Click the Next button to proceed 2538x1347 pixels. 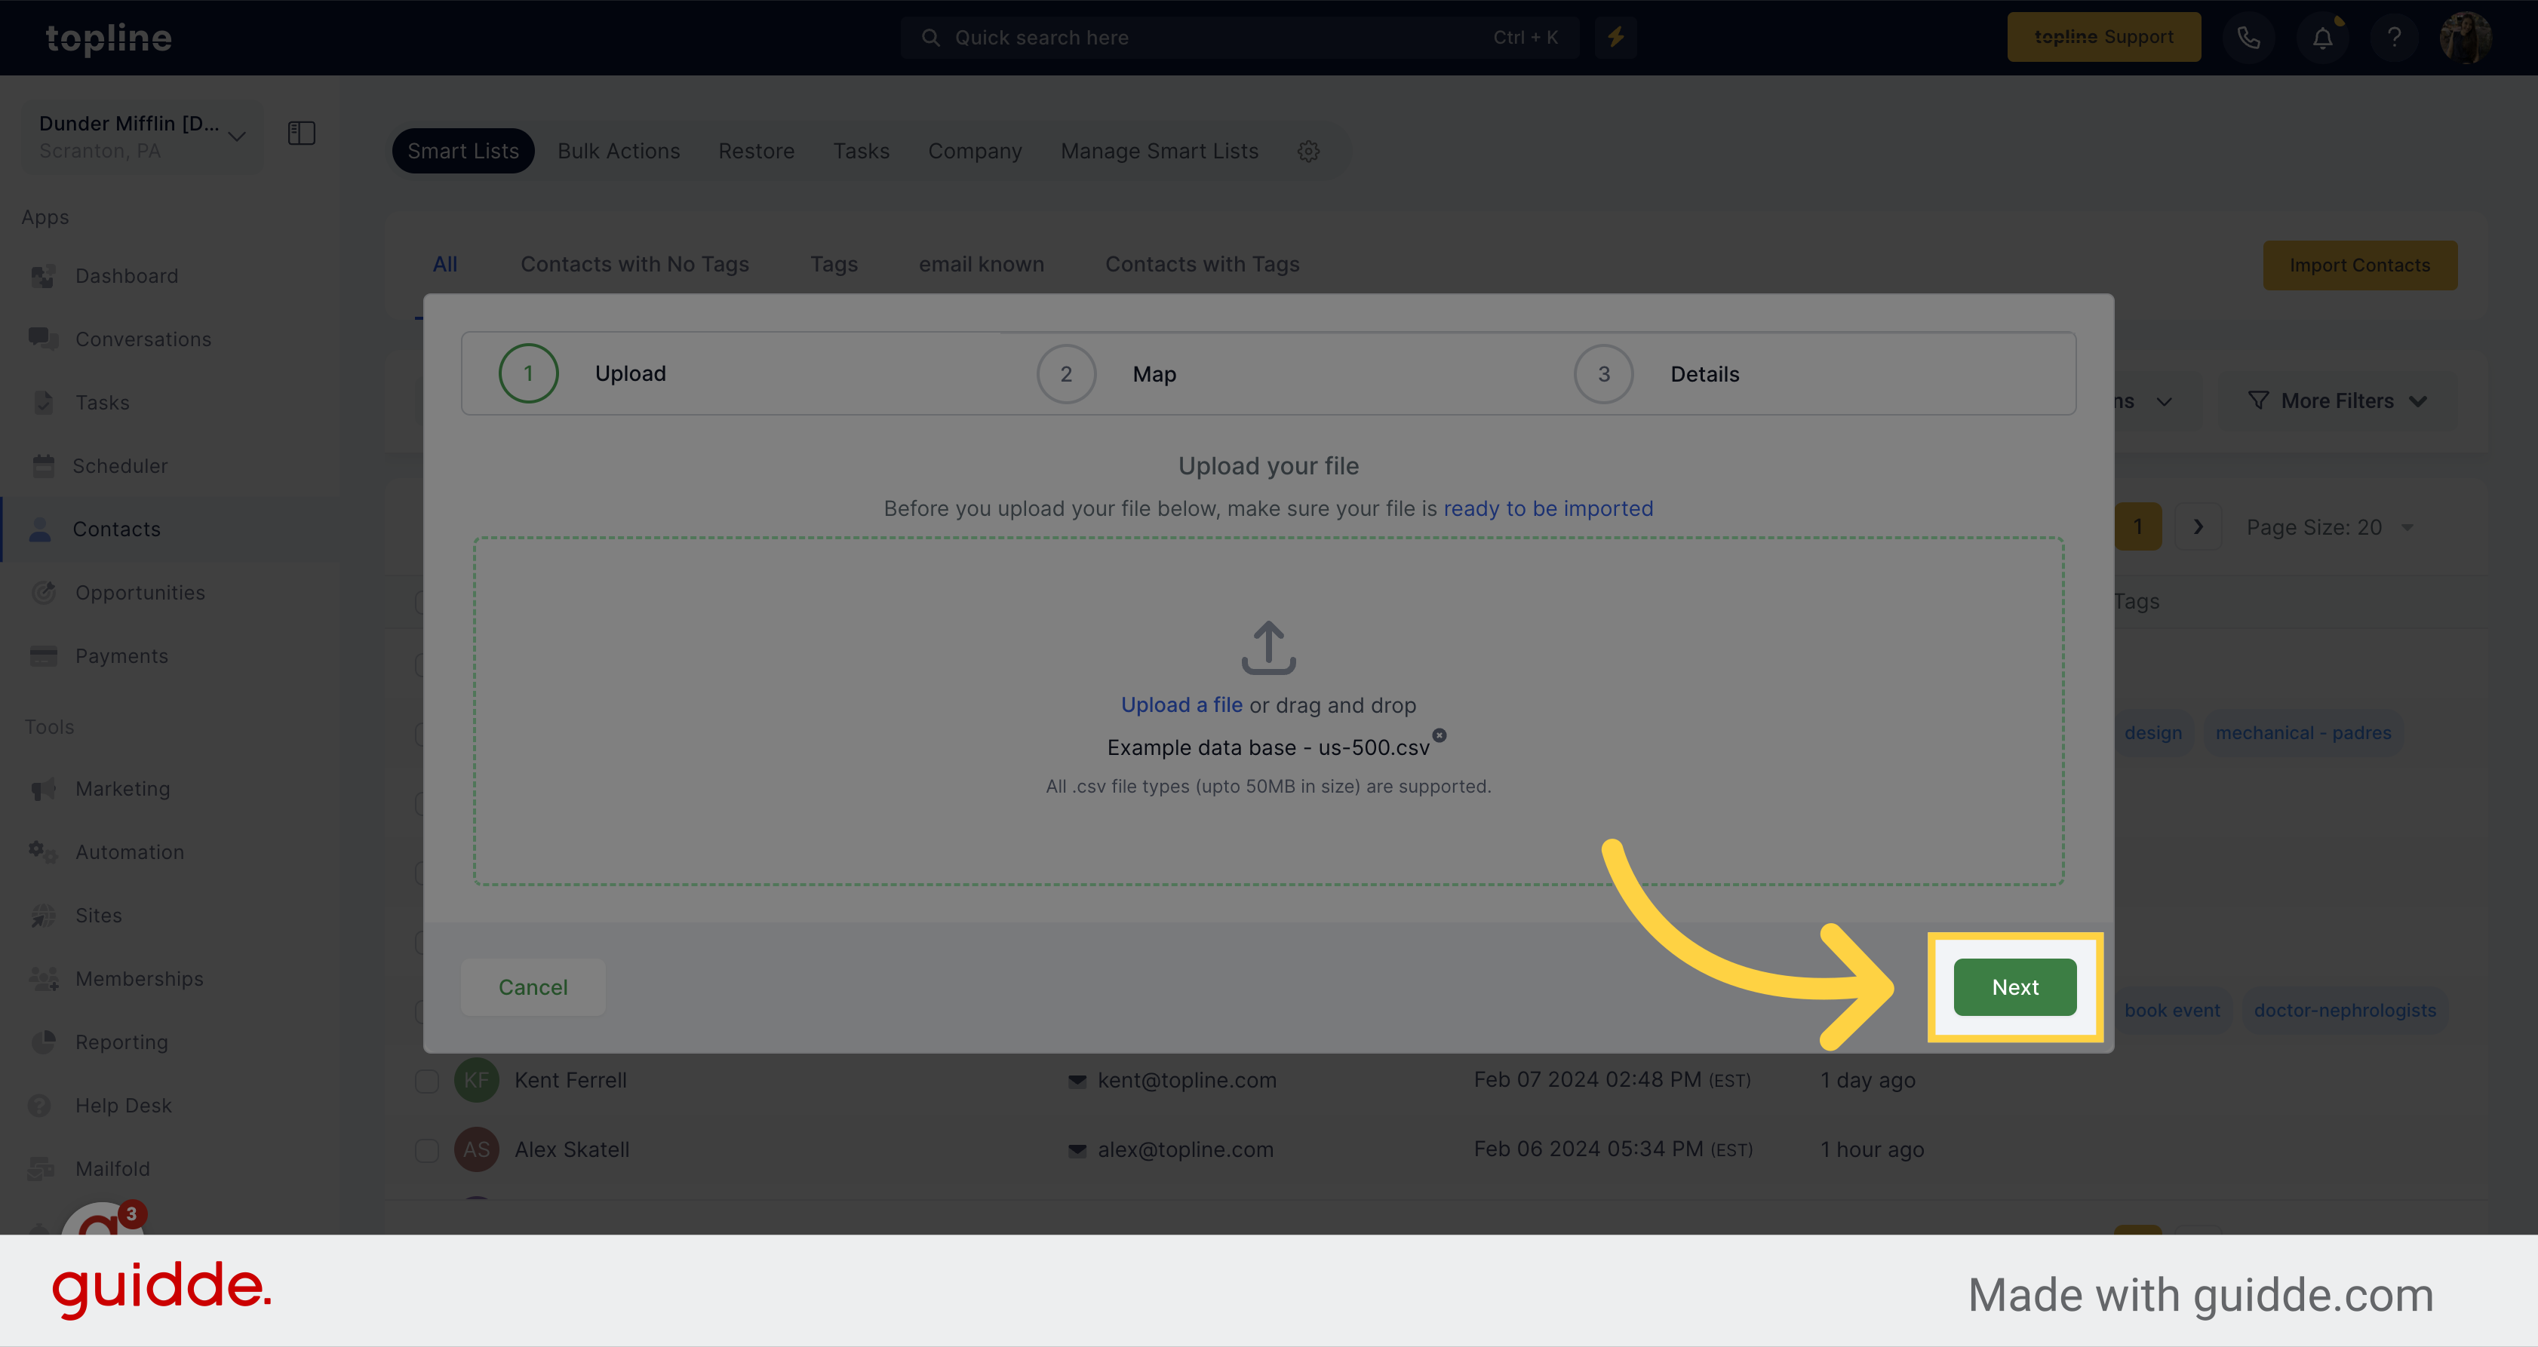click(2016, 988)
